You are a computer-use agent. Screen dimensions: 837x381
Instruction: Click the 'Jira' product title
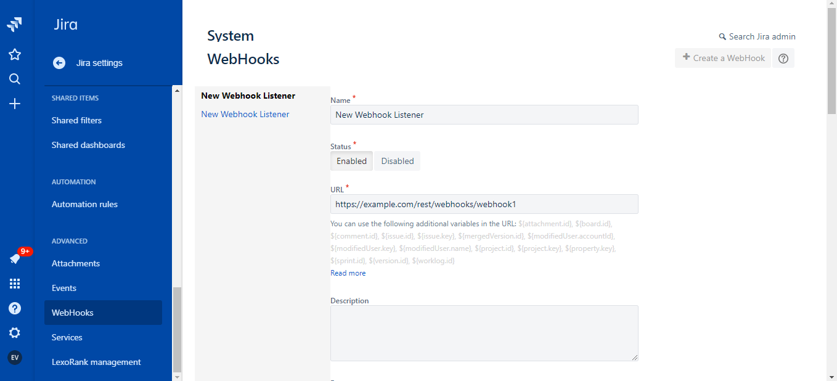(x=66, y=25)
